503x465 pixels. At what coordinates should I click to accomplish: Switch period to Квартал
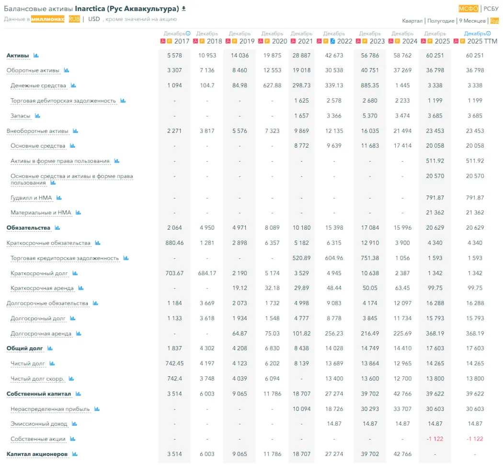pyautogui.click(x=412, y=21)
